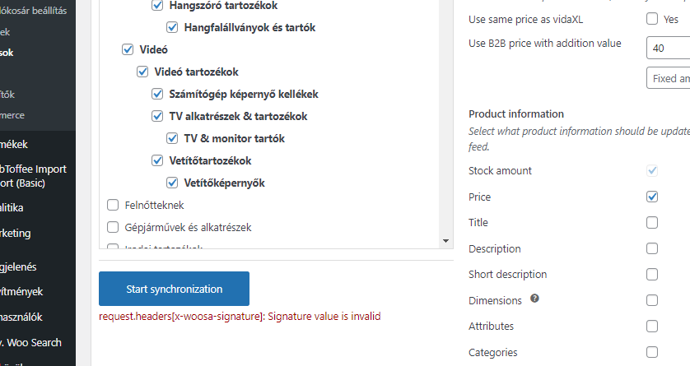Screen dimensions: 690x366
Task: Uncheck the Videó category checkbox
Action: 128,49
